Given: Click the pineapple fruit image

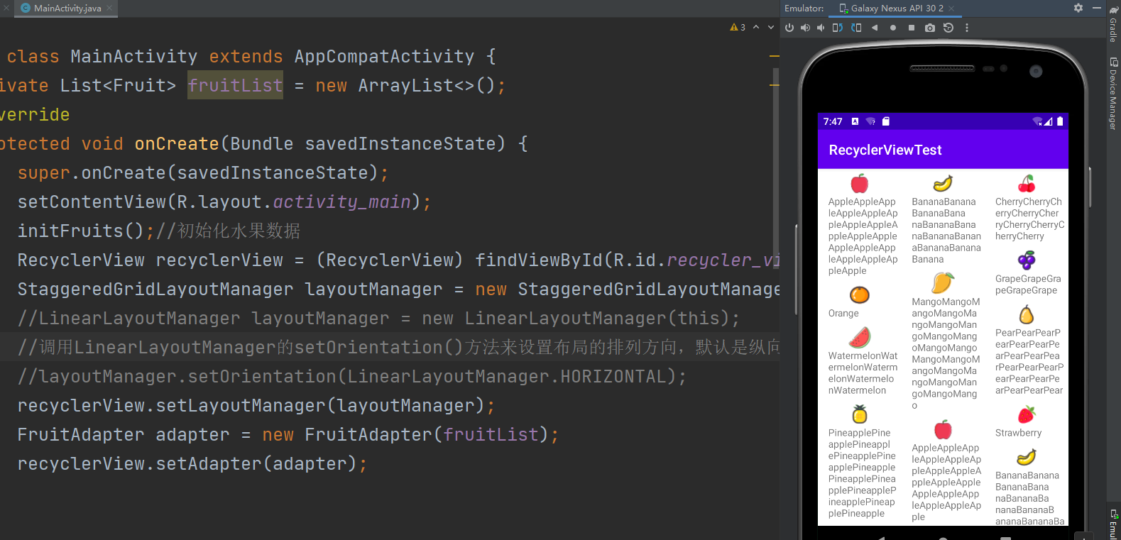Looking at the screenshot, I should pos(860,414).
